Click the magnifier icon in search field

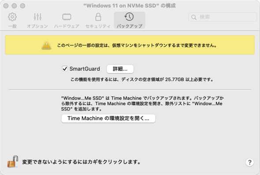(193, 17)
